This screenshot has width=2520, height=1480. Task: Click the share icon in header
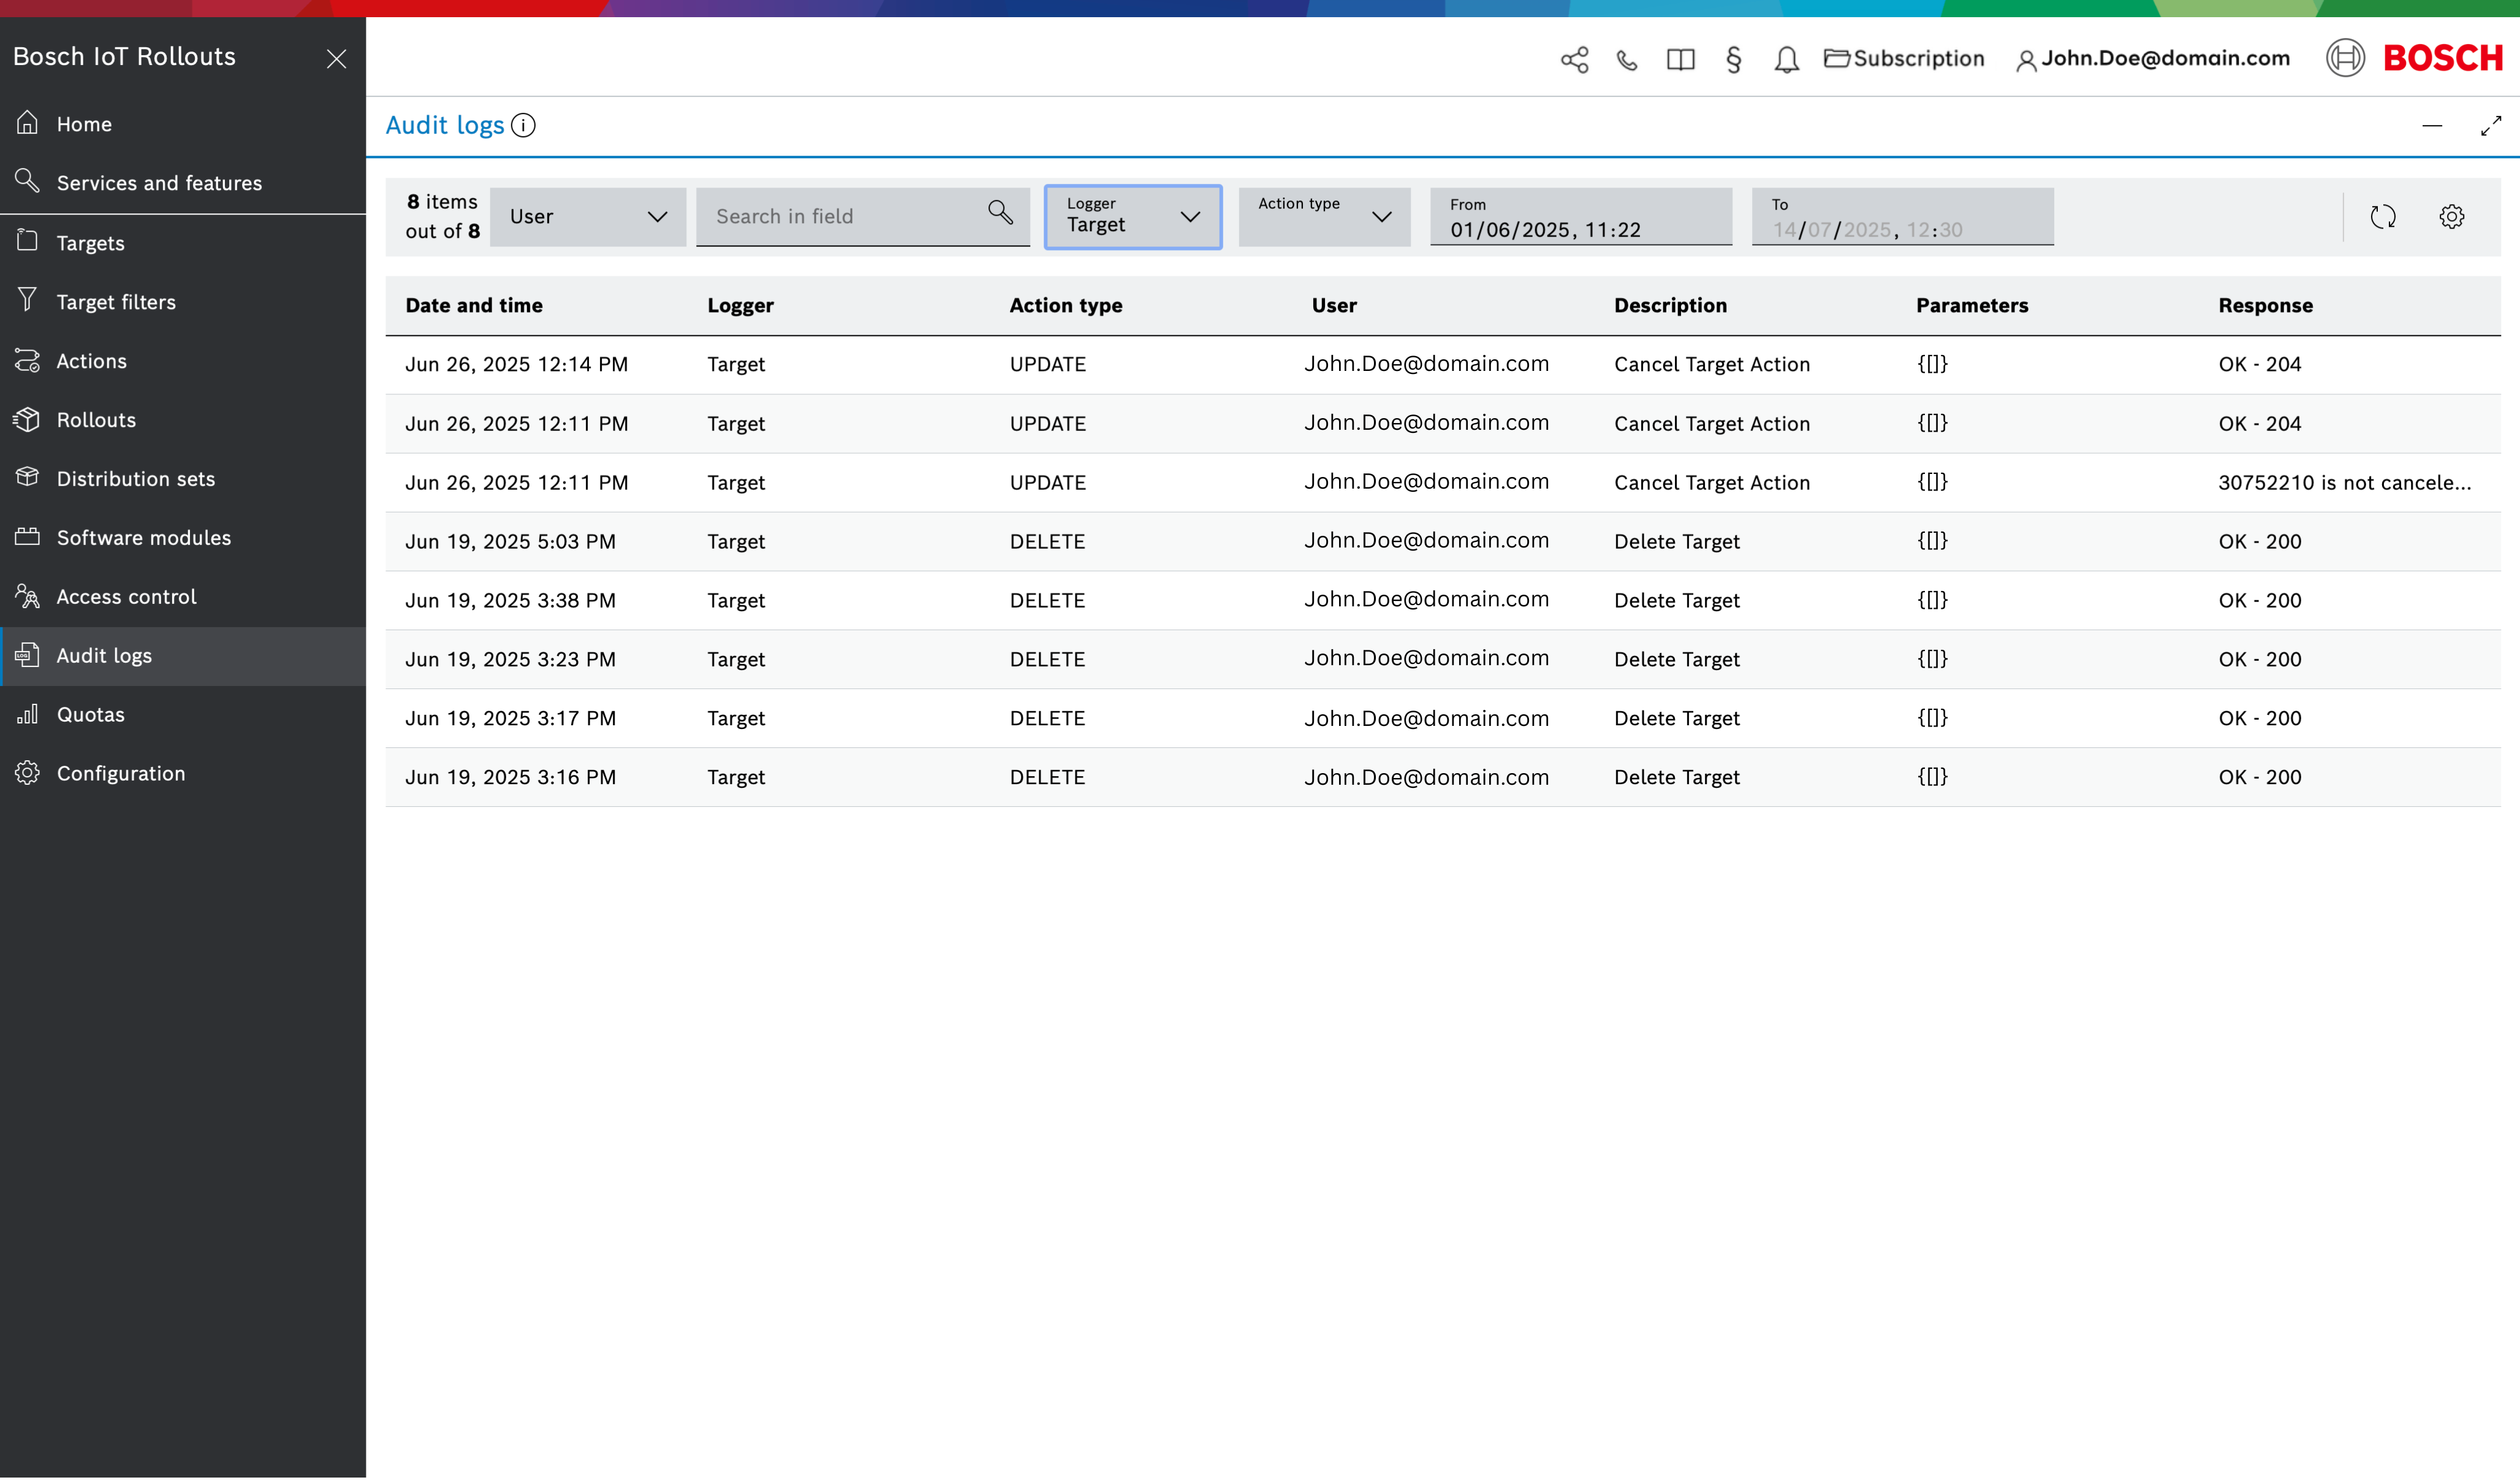click(1574, 59)
